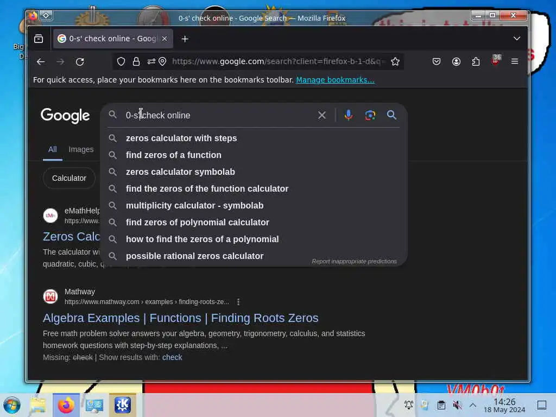Toggle the muted volume tray icon

click(x=457, y=405)
